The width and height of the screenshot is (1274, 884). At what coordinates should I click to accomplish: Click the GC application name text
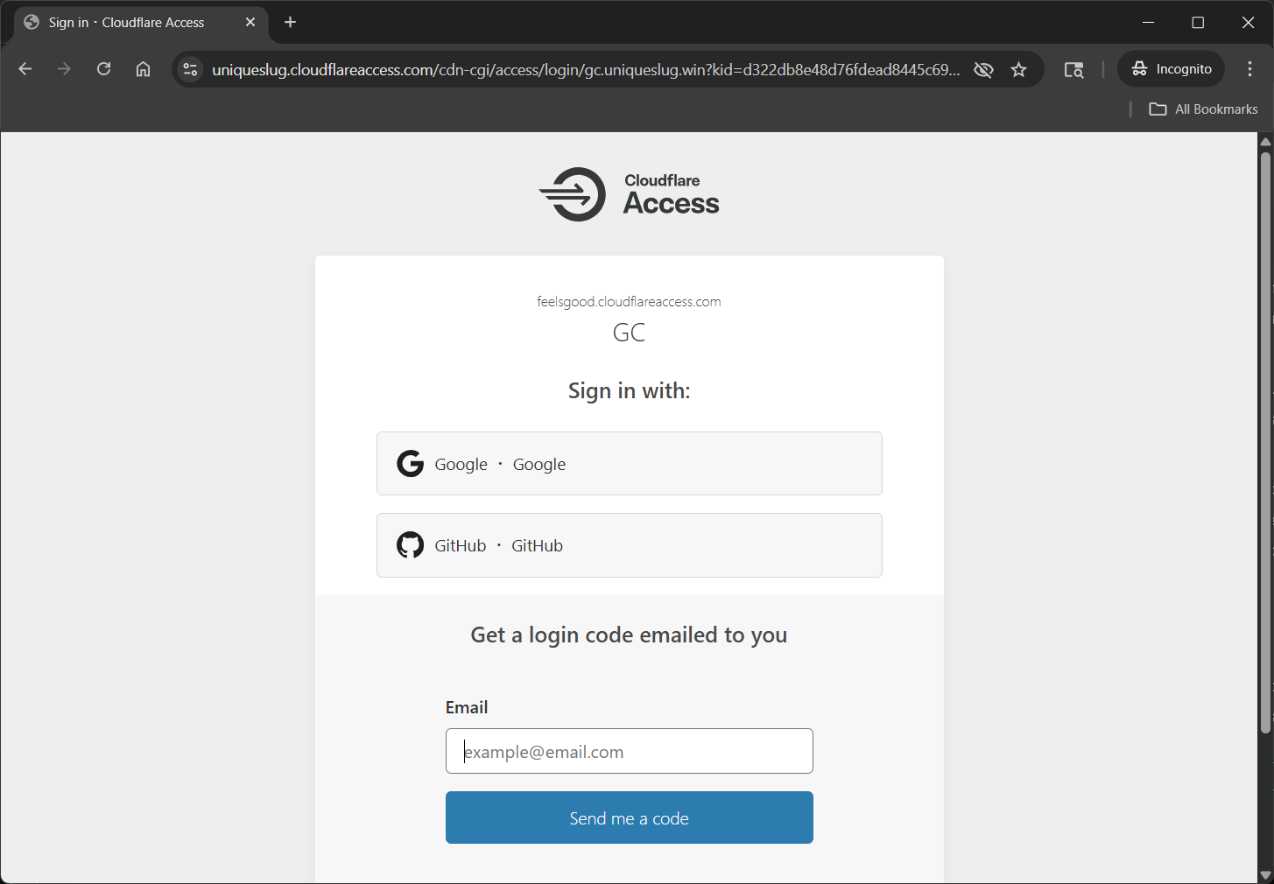629,333
